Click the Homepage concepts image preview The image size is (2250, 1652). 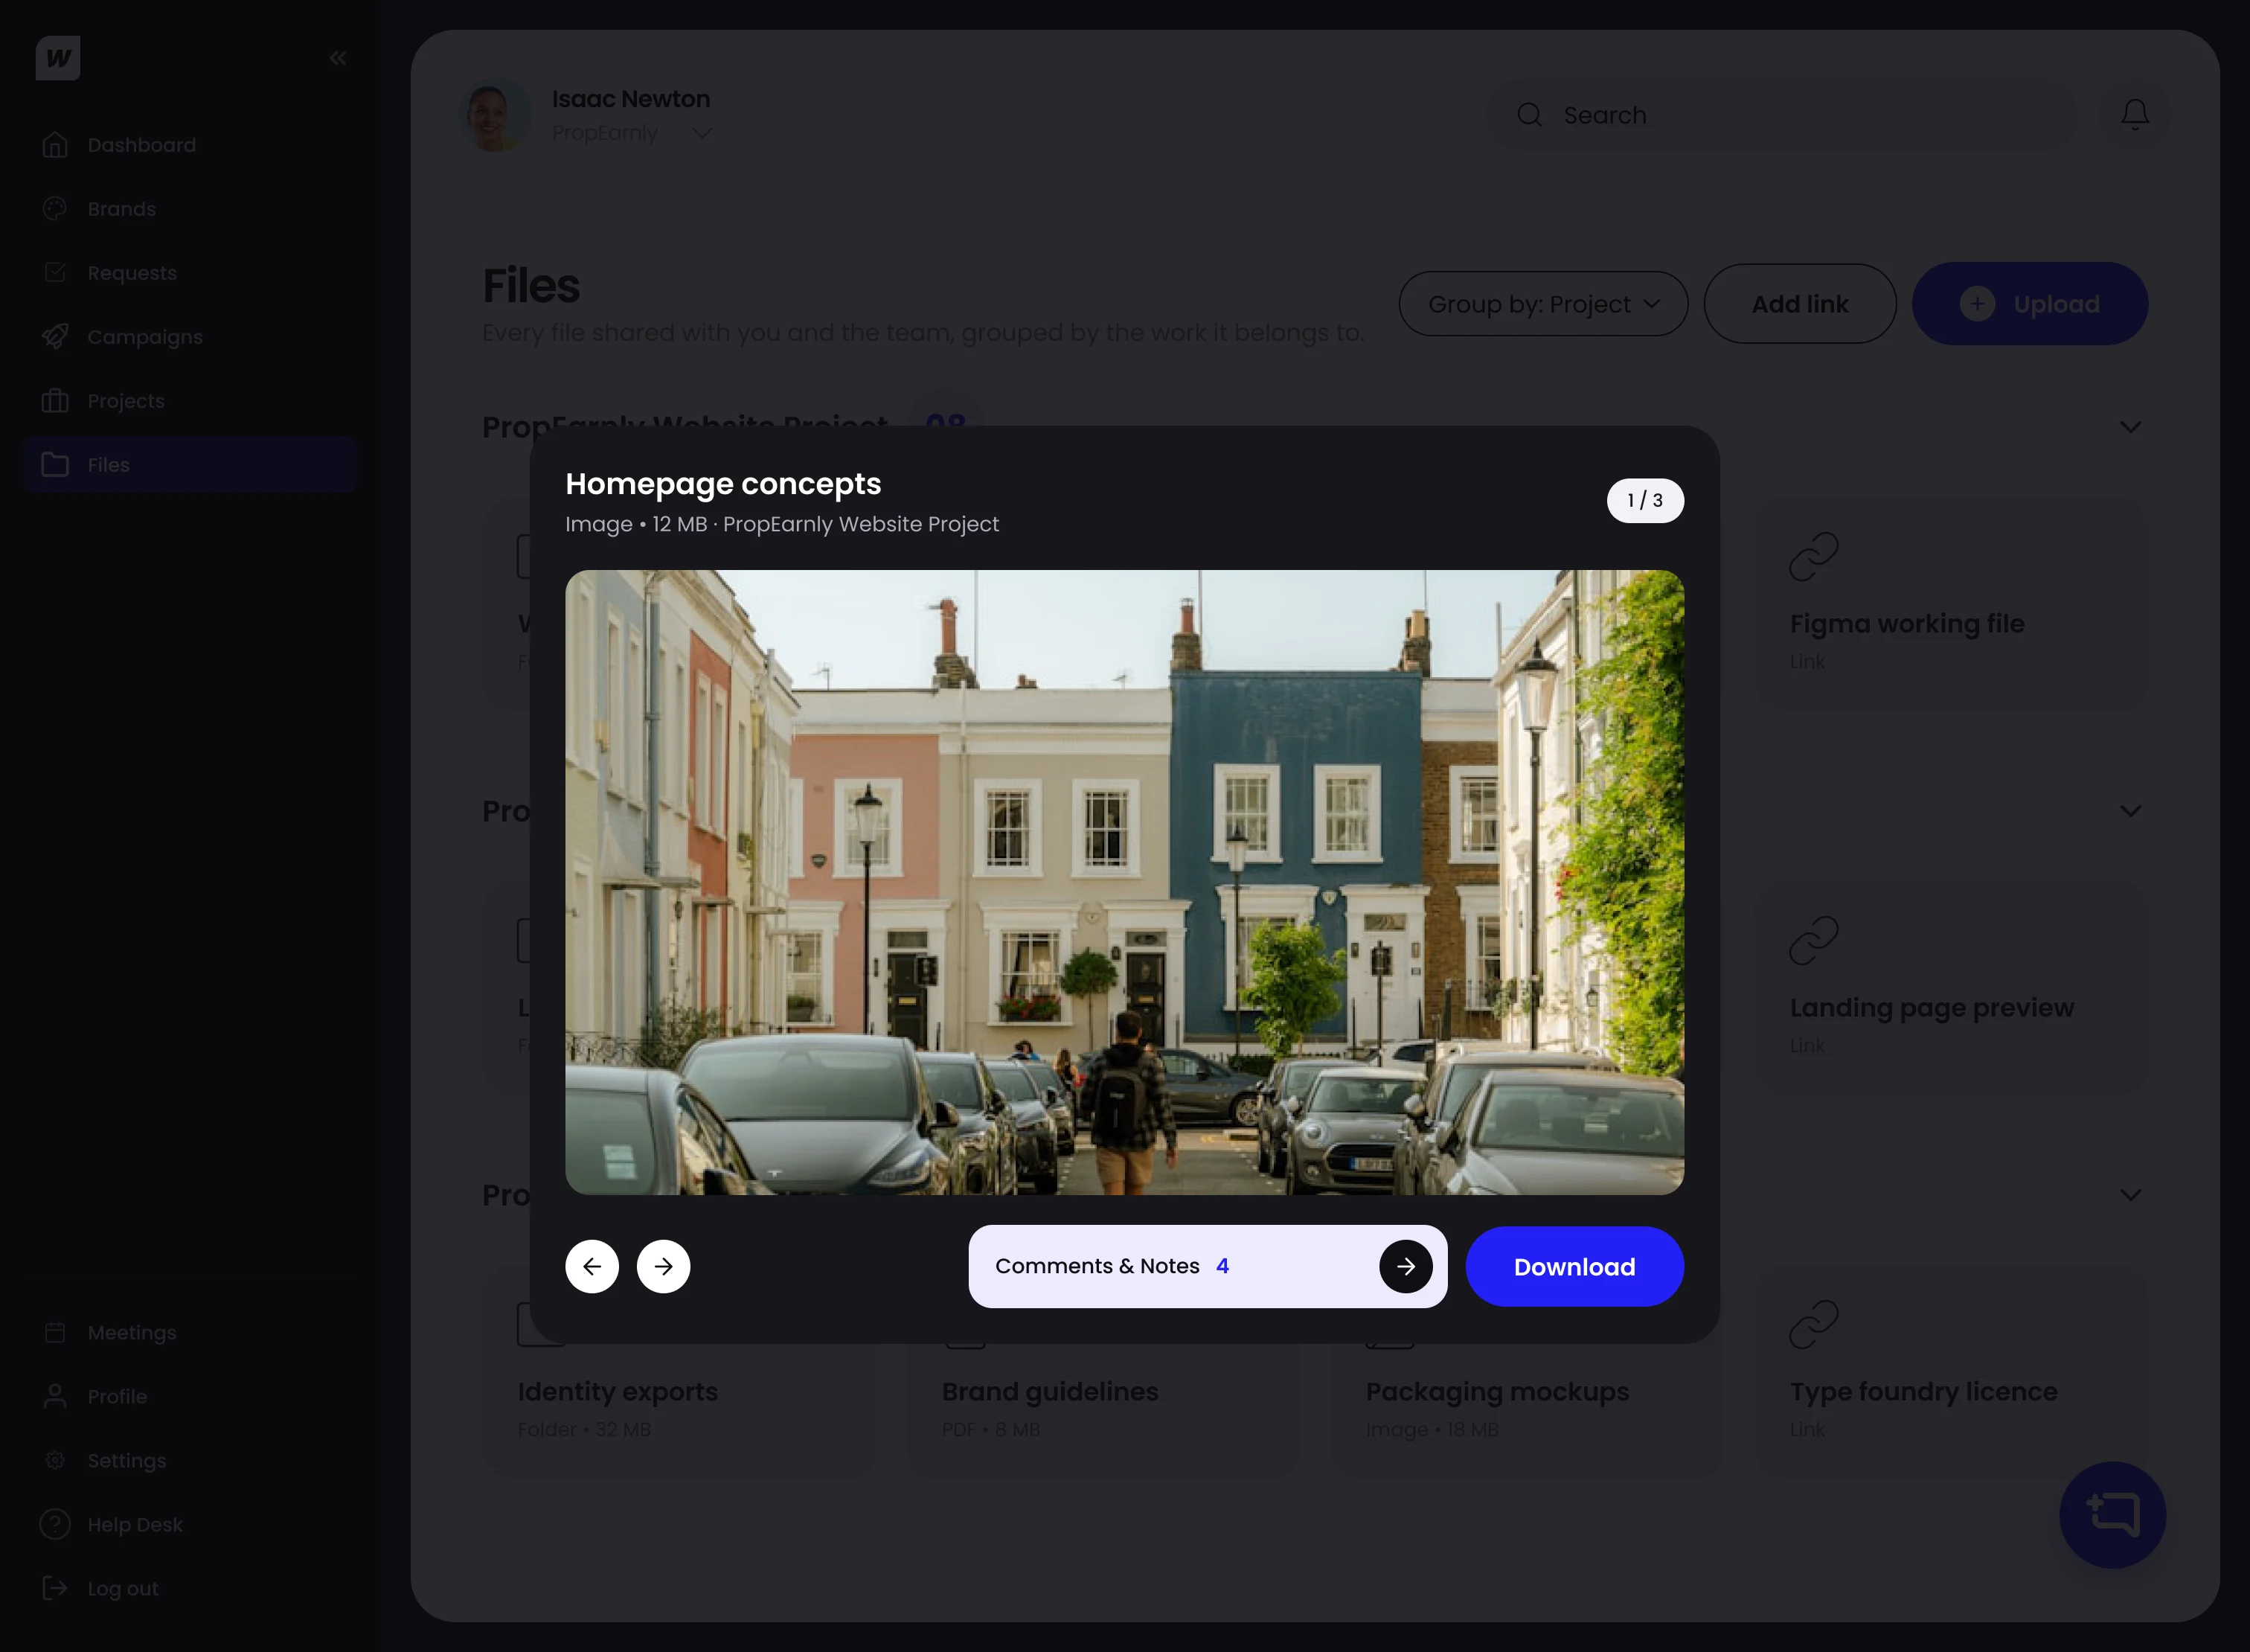(x=1124, y=882)
